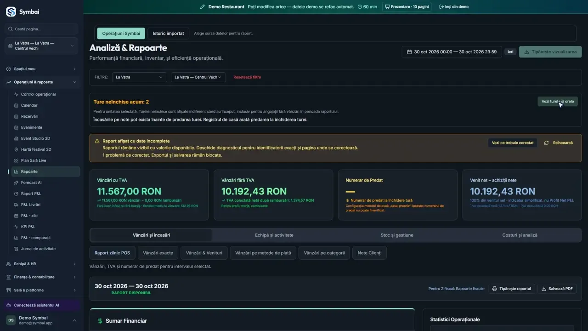Click the Jurnal de activitate icon
The width and height of the screenshot is (588, 331).
click(x=16, y=249)
